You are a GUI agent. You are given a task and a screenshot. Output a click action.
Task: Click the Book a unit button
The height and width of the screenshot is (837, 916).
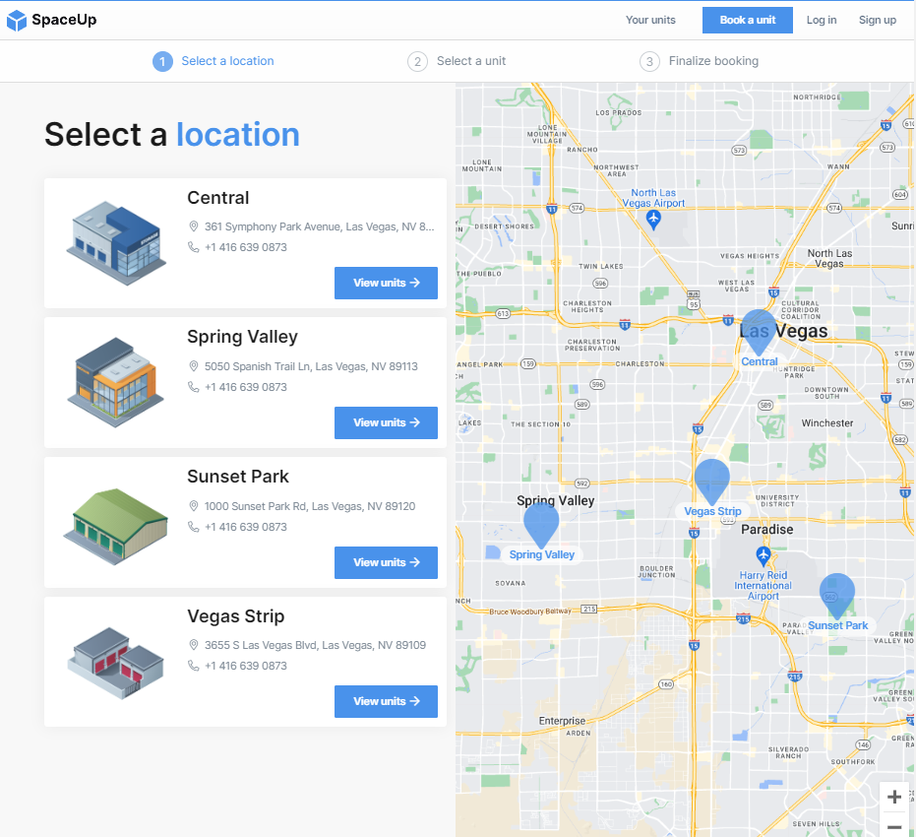click(x=747, y=20)
